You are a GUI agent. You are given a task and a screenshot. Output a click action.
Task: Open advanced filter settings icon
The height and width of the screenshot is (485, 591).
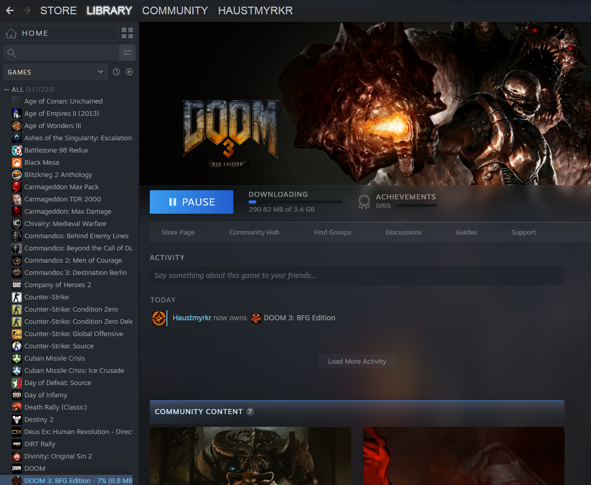click(x=127, y=53)
